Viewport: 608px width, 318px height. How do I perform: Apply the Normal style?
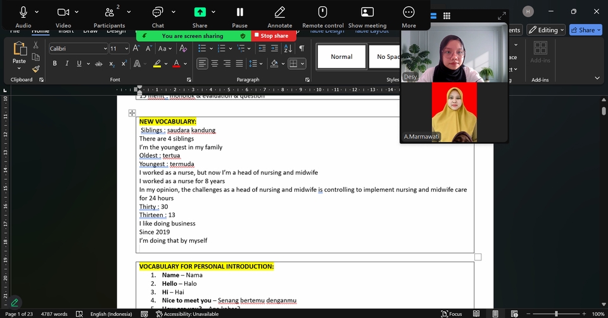click(341, 56)
